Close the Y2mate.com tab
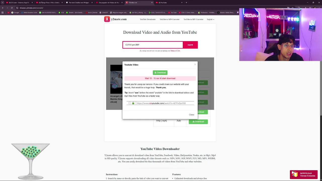 click(152, 3)
